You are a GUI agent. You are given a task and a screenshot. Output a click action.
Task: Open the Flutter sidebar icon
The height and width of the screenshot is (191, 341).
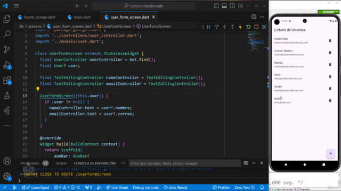click(x=7, y=111)
